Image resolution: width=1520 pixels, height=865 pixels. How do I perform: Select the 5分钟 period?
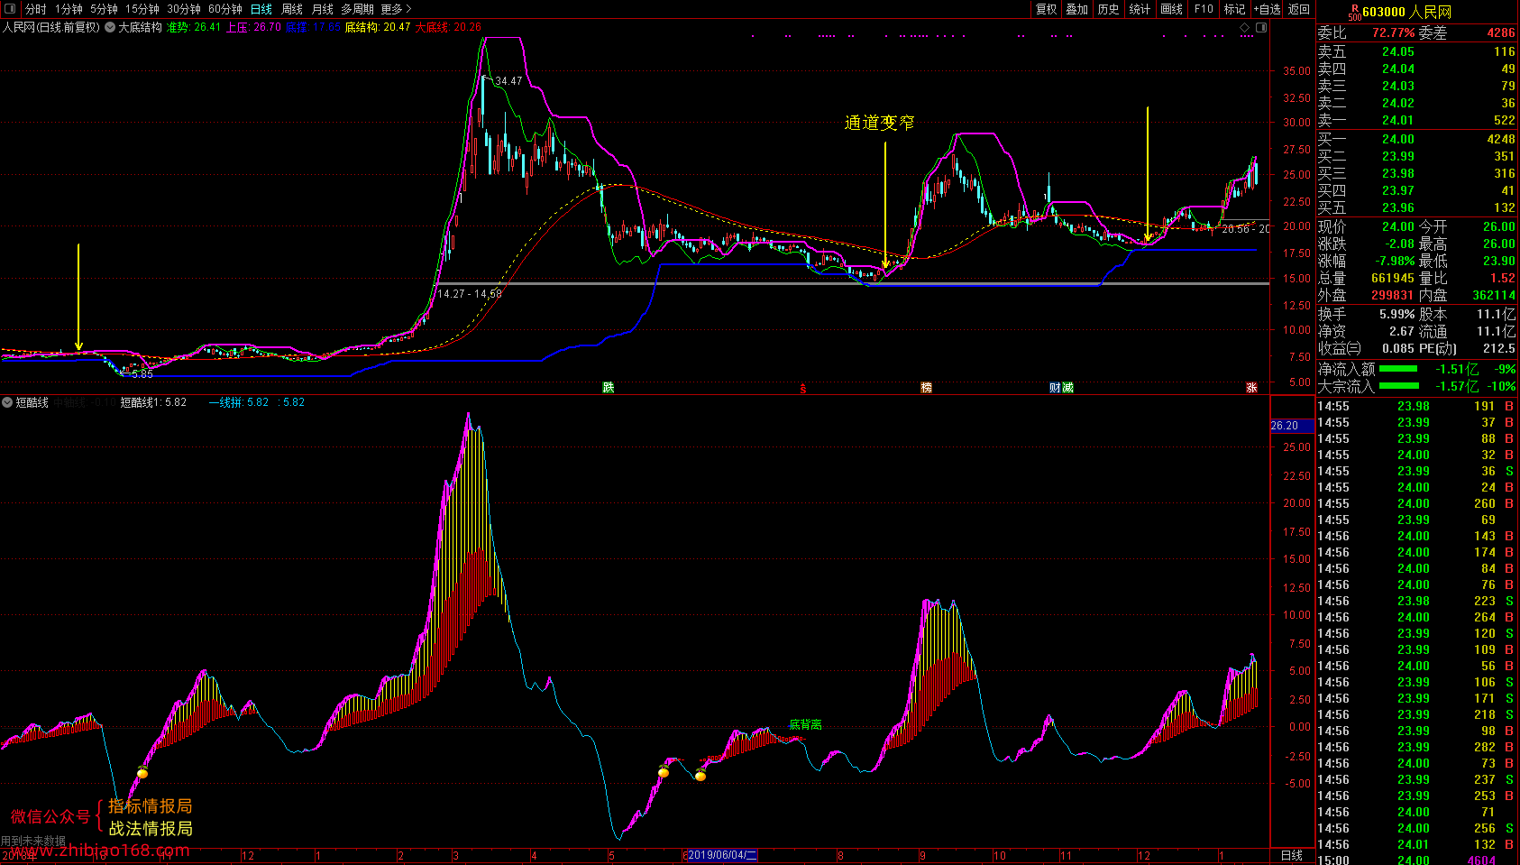click(104, 9)
